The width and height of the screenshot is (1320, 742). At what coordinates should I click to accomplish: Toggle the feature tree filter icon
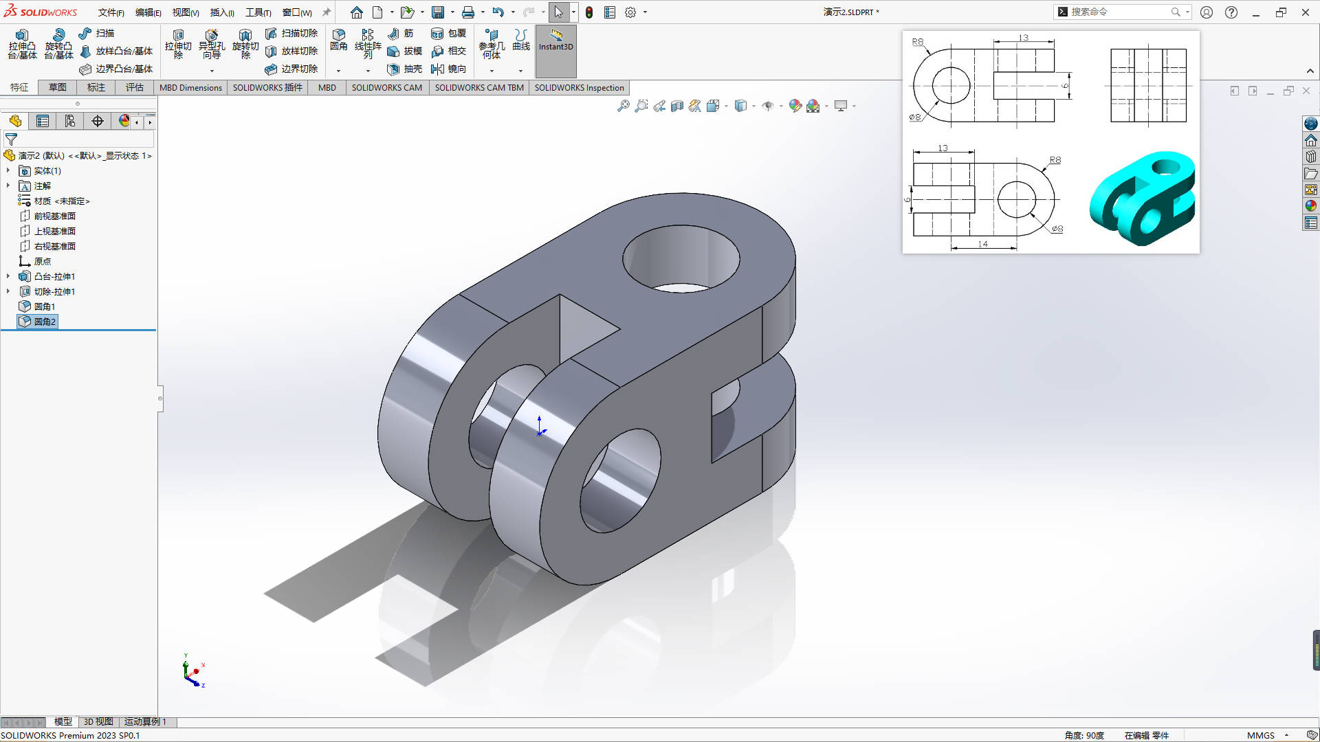(x=11, y=139)
